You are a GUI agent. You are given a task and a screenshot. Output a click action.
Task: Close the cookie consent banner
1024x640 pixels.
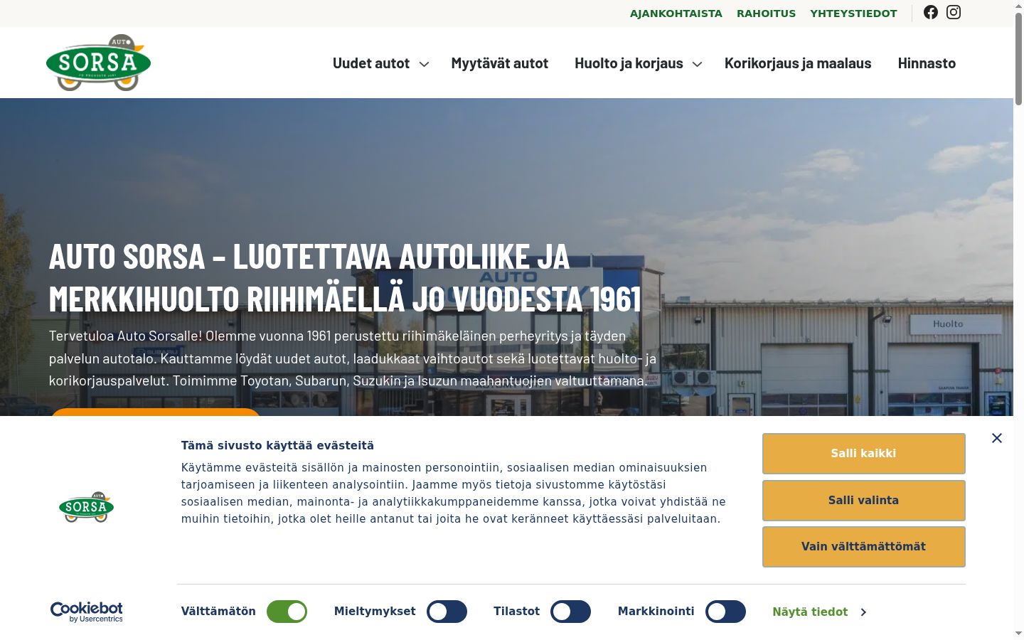(x=997, y=438)
